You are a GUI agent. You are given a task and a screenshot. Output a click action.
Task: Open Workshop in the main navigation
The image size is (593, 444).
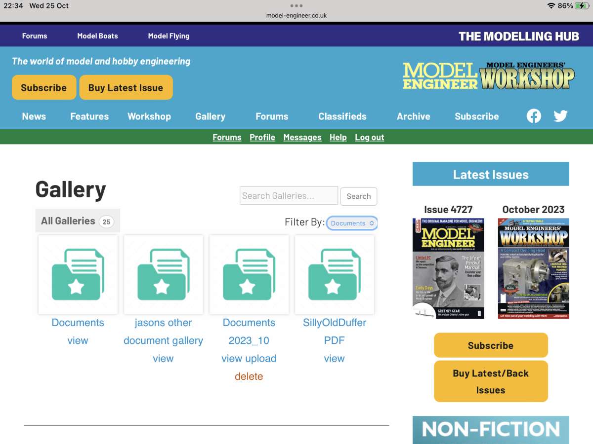[x=149, y=116]
